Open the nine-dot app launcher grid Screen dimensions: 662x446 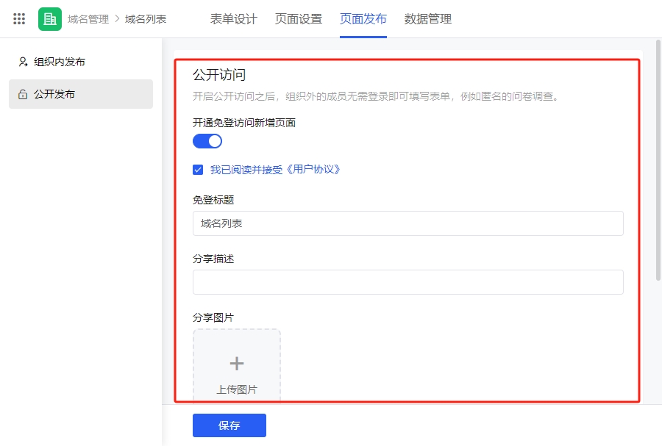[19, 19]
